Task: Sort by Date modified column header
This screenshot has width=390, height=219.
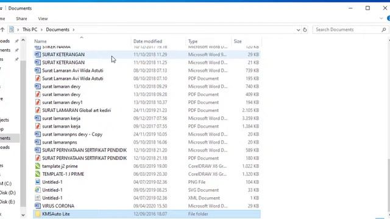Action: point(158,41)
